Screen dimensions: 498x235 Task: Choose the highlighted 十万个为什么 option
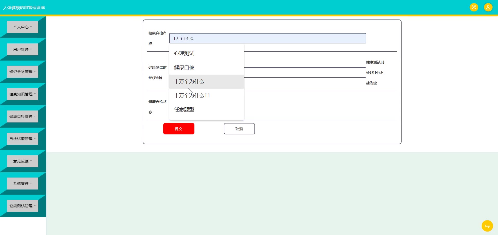click(207, 82)
